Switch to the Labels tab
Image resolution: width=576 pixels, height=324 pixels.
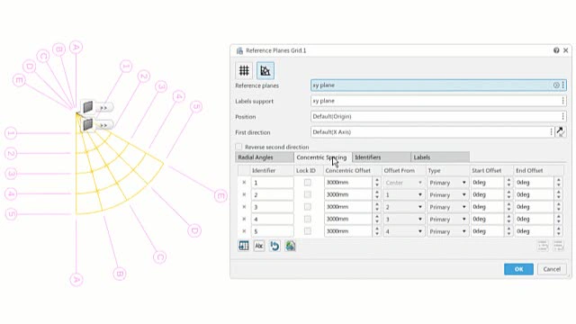(440, 157)
